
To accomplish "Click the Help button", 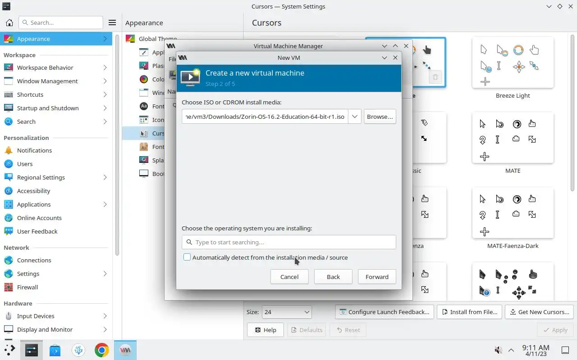I will click(266, 330).
